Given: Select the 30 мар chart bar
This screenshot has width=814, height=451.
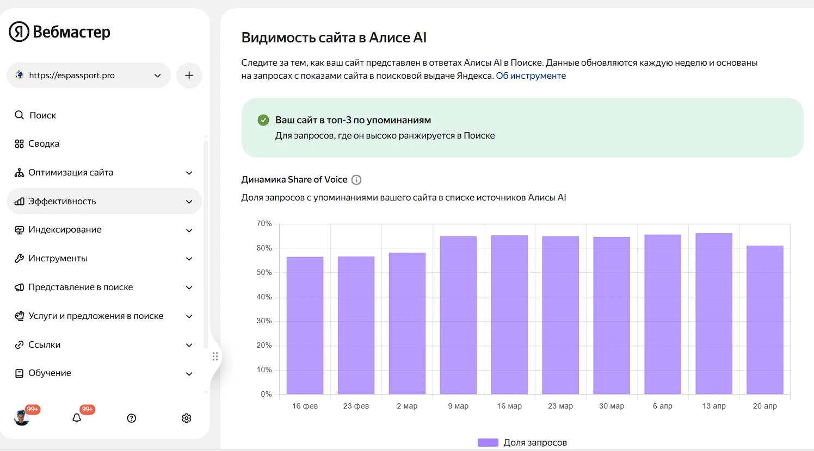Looking at the screenshot, I should [612, 316].
